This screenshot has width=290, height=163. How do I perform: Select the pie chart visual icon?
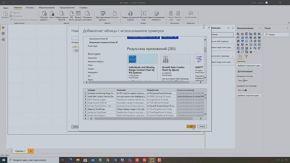pos(251,41)
